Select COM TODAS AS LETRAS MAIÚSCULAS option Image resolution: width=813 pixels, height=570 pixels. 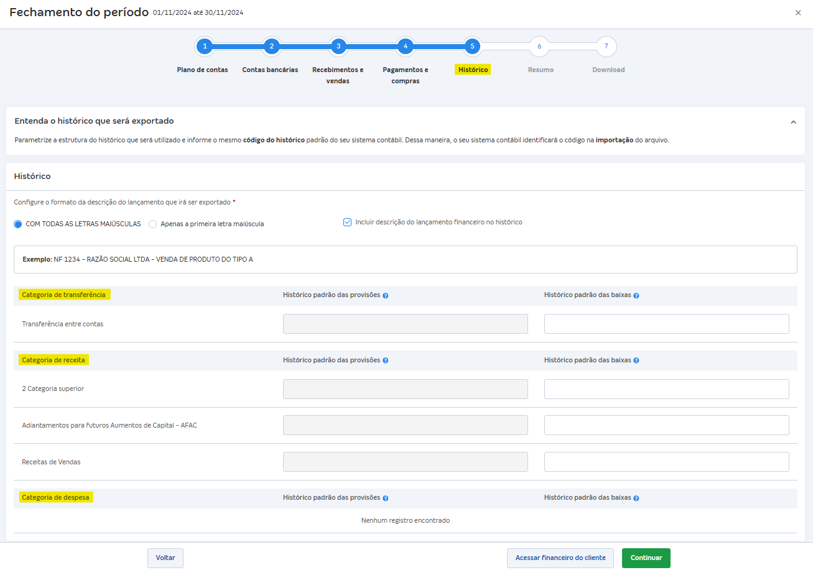tap(18, 224)
